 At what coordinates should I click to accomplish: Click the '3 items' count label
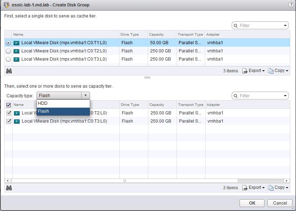(230, 71)
